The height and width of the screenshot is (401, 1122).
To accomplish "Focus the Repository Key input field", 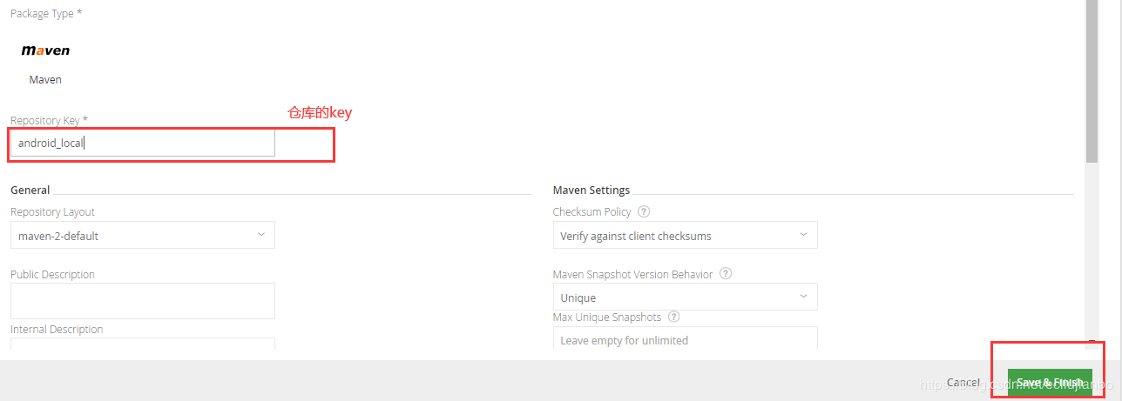I will tap(142, 144).
